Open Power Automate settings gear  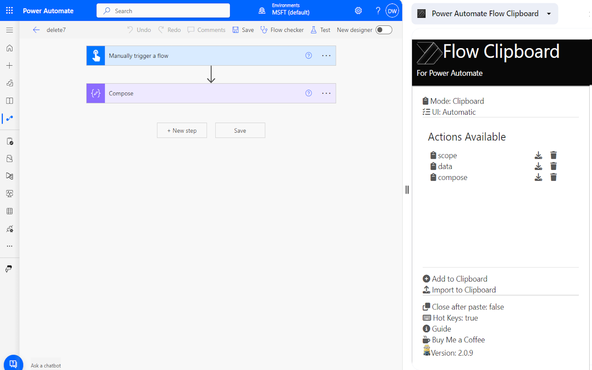point(358,10)
